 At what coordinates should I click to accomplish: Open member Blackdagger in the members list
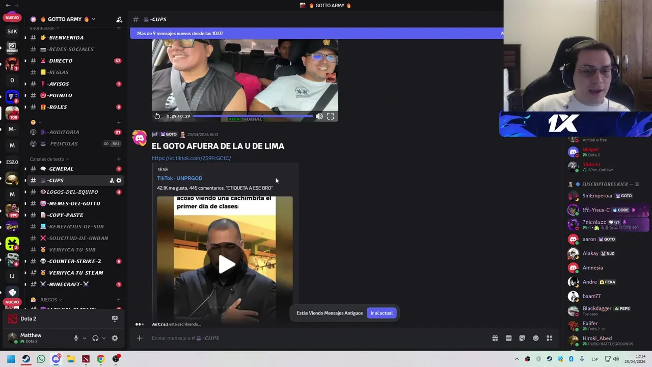[x=606, y=310]
